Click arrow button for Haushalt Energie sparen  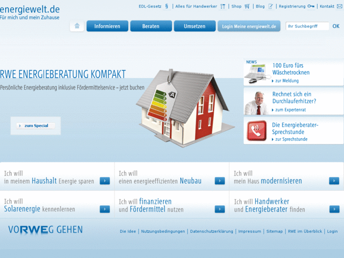(105, 181)
